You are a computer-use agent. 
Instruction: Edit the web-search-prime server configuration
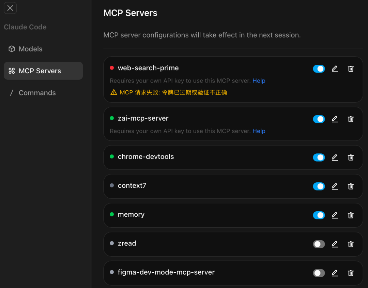point(335,69)
